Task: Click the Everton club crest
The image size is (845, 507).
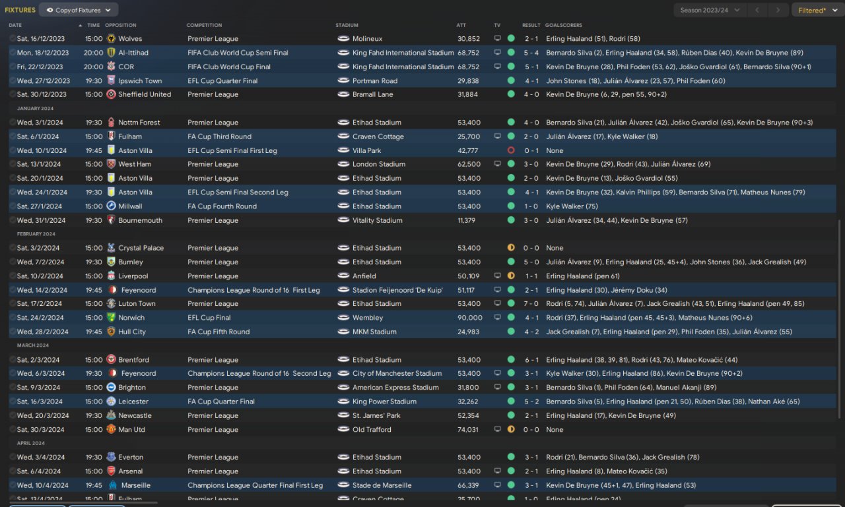Action: 111,457
